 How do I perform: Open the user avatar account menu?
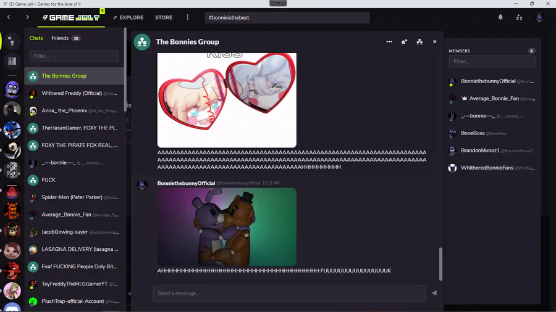point(539,17)
